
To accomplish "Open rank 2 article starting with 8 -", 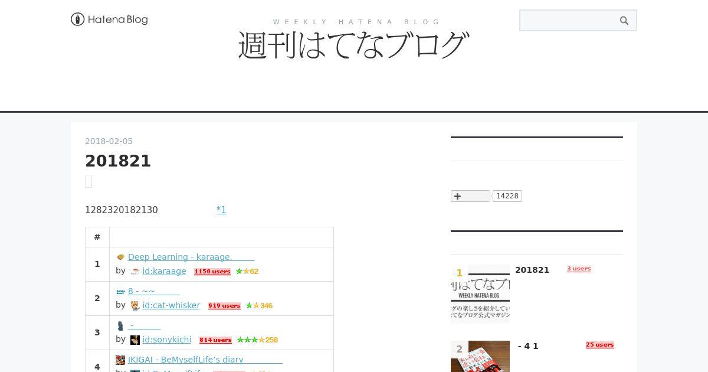I will tap(153, 291).
